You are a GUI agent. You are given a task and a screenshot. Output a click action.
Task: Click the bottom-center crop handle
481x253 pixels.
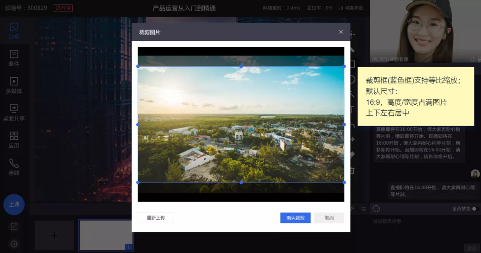241,183
